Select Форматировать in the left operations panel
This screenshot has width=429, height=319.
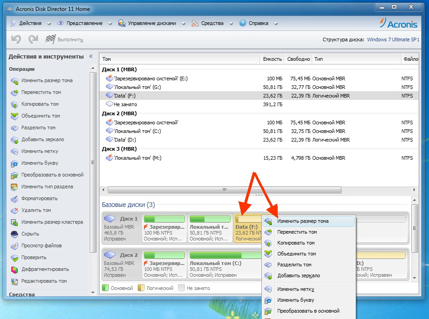click(39, 199)
